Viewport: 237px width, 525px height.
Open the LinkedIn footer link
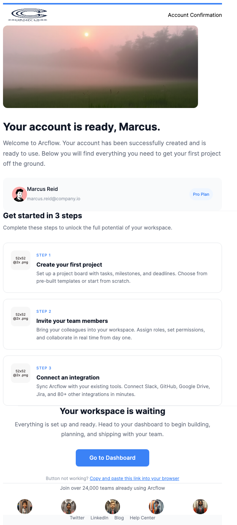pos(99,518)
